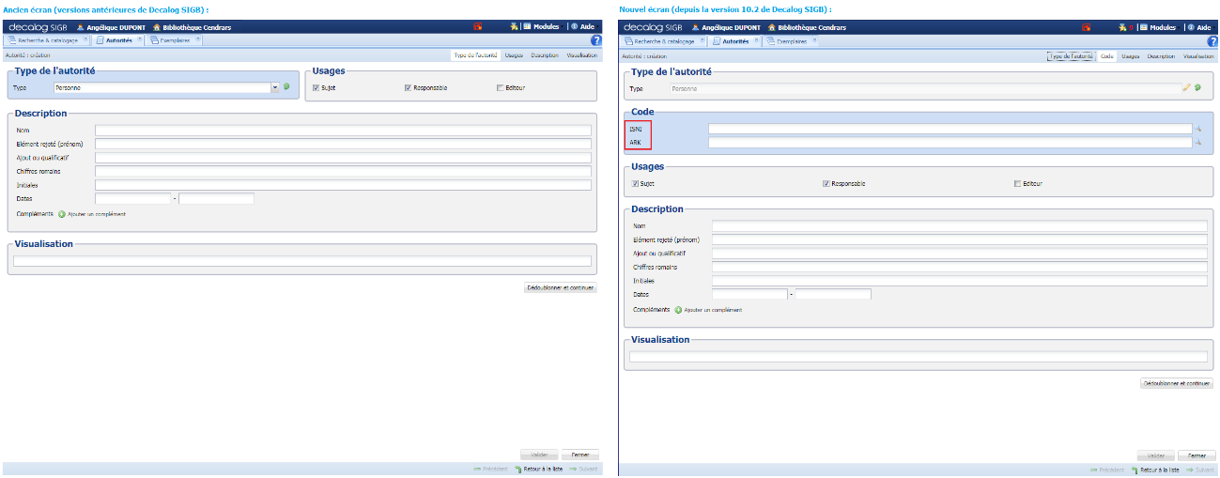Click the red notification icon in old screen header
Image resolution: width=1220 pixels, height=478 pixels.
tap(478, 27)
